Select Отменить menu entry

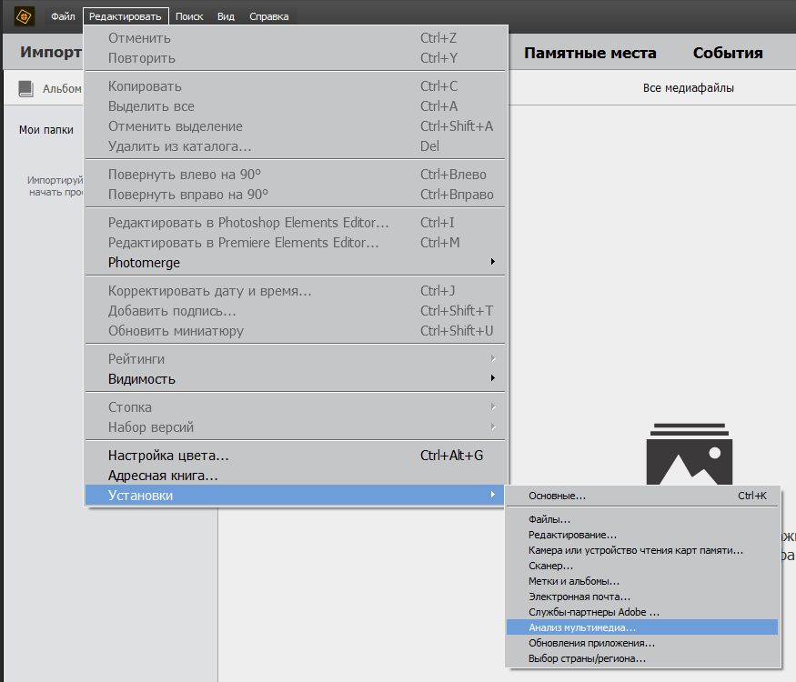click(296, 38)
